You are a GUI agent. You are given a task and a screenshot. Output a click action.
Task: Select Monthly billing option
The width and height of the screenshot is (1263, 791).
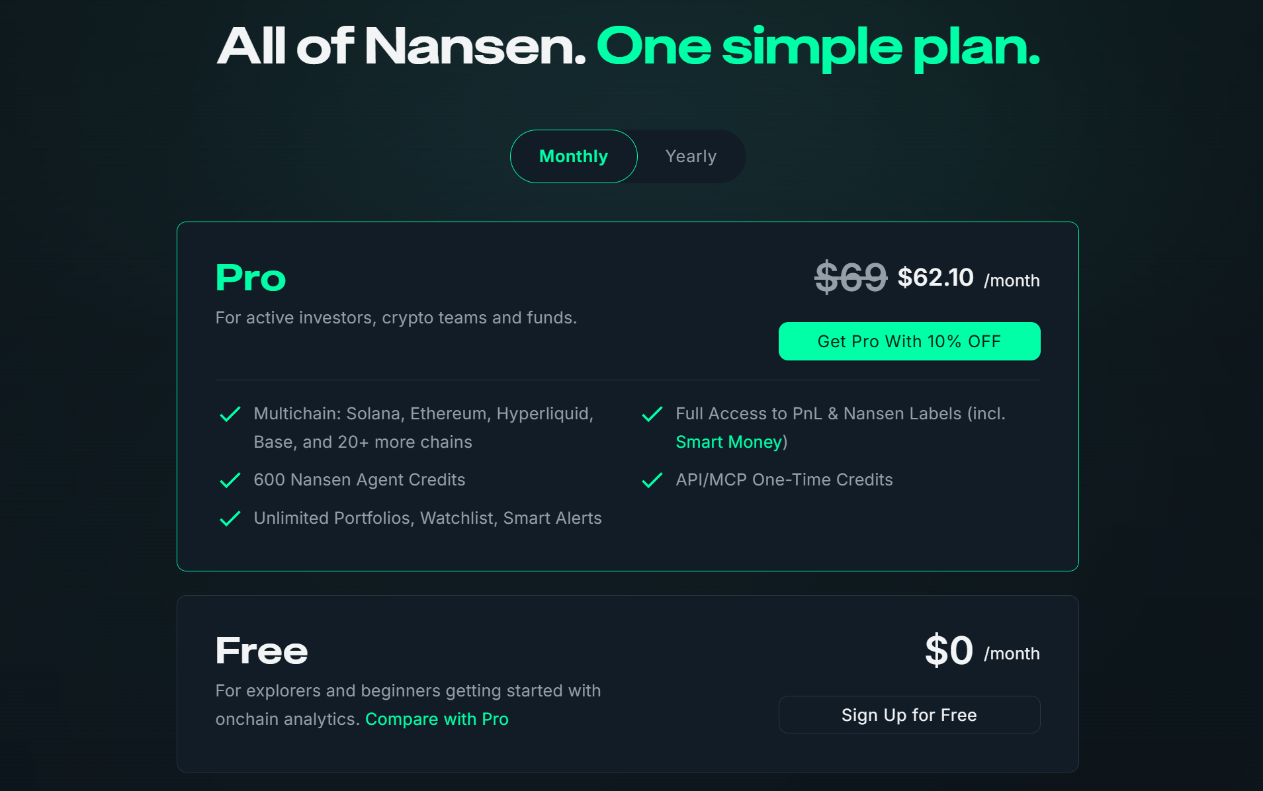(x=573, y=156)
